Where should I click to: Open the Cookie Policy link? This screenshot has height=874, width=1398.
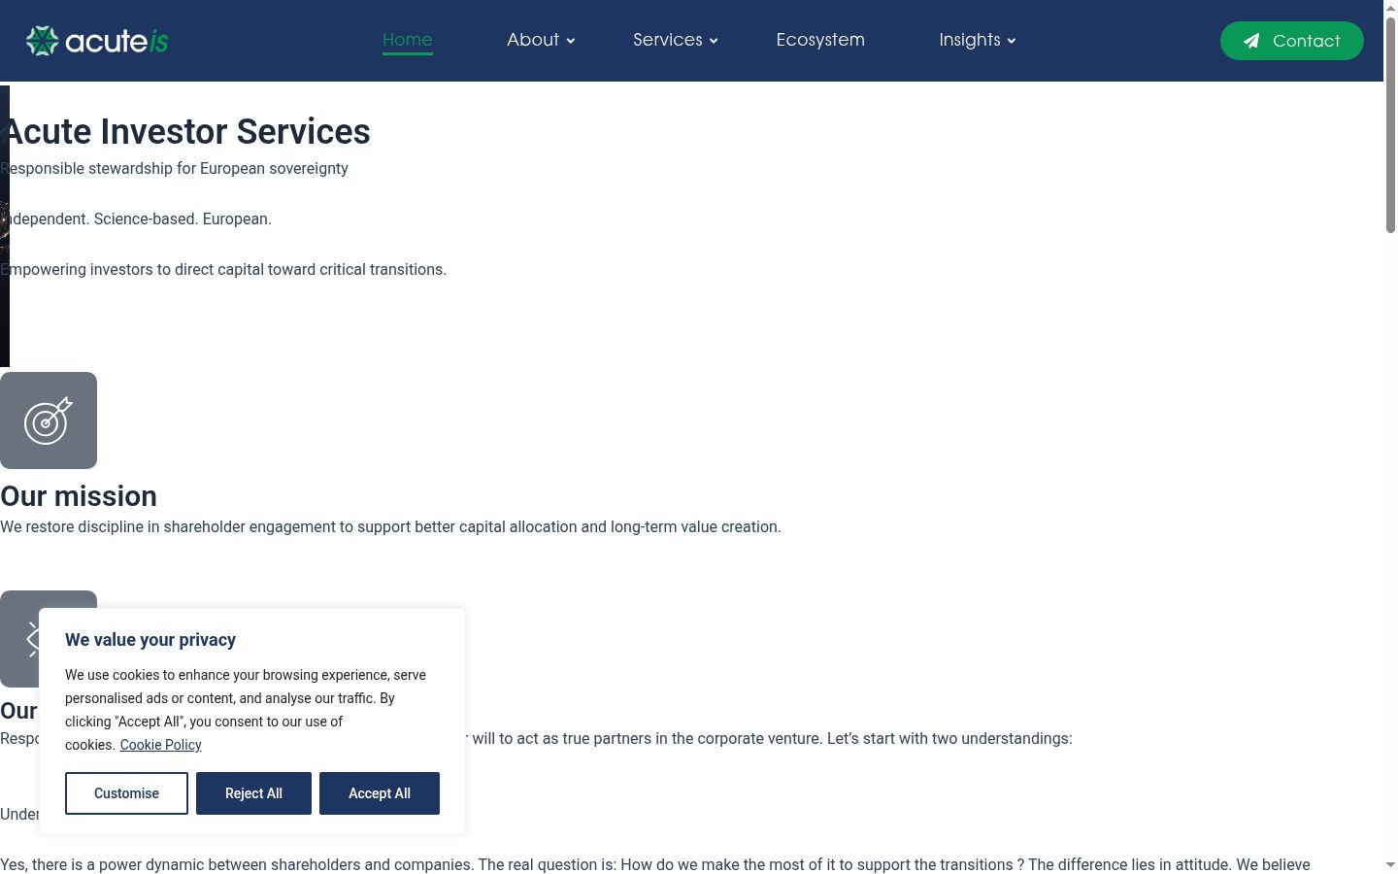pos(161,745)
